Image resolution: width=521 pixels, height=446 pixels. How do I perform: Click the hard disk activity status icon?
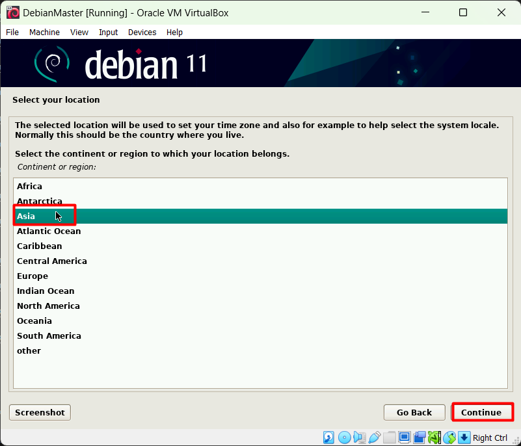tap(328, 438)
